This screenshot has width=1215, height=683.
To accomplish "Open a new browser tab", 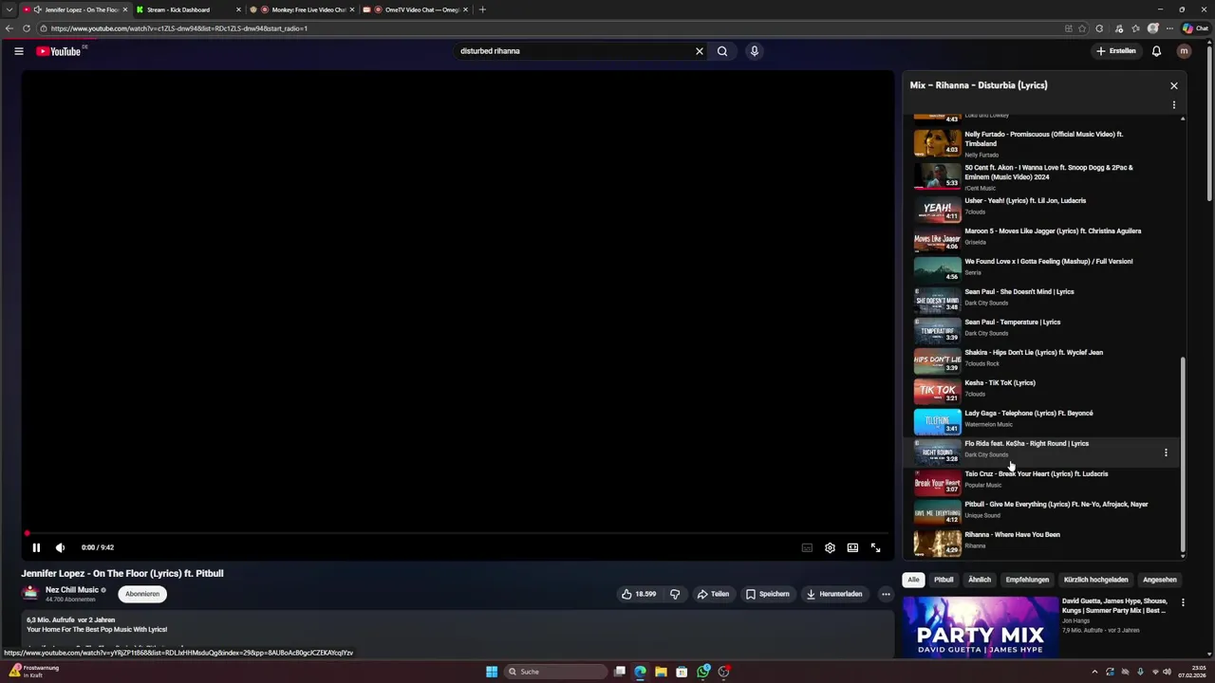I will (x=482, y=9).
